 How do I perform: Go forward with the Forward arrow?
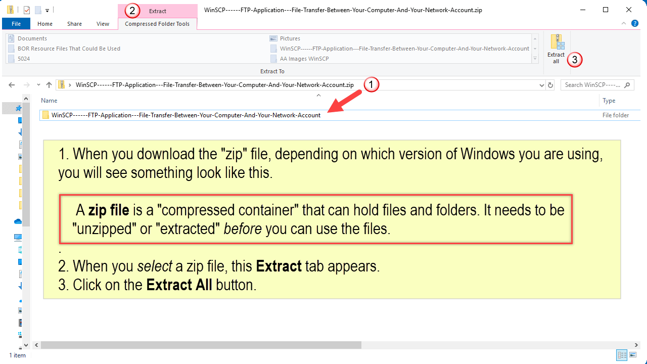pos(27,85)
